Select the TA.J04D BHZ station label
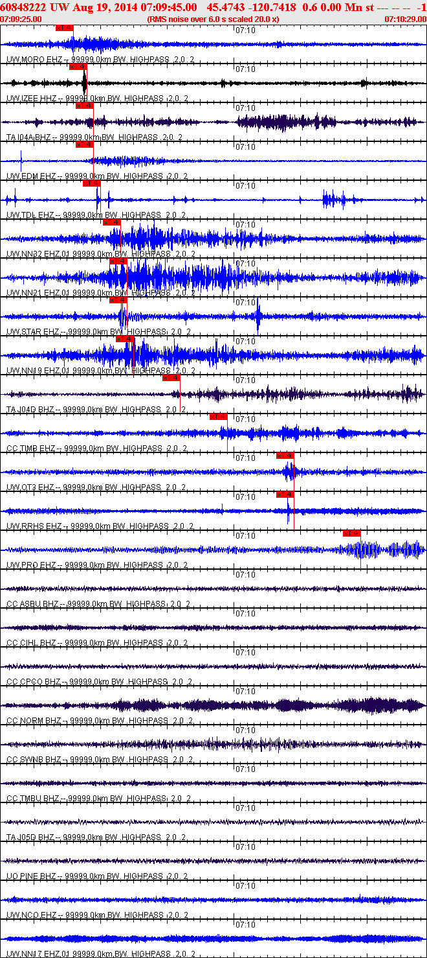The width and height of the screenshot is (427, 958). (x=30, y=410)
